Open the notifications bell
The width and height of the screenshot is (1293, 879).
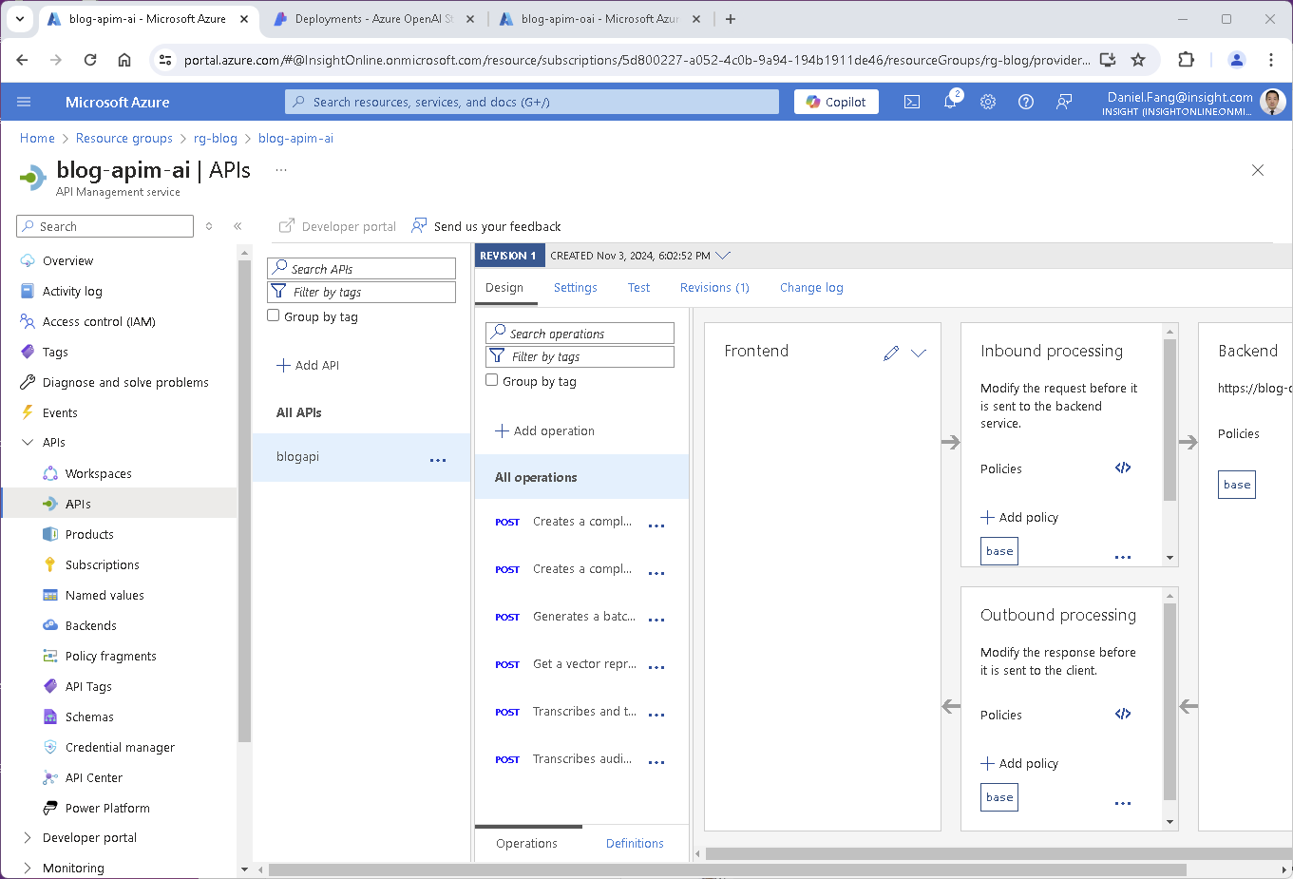point(950,102)
